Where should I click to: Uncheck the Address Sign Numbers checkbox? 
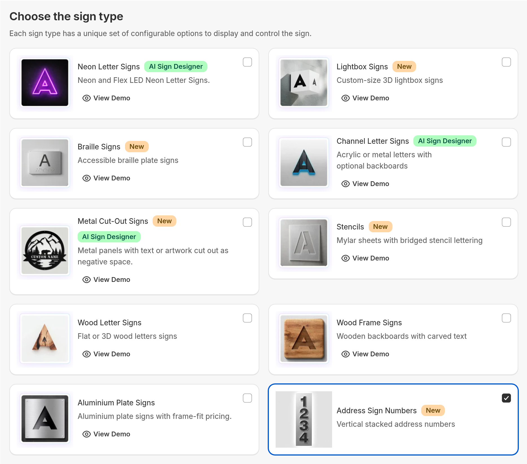[506, 398]
